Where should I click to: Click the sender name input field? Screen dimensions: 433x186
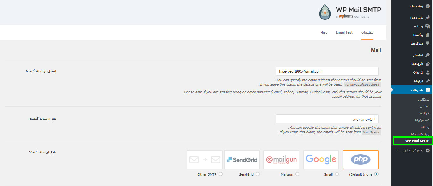[327, 119]
